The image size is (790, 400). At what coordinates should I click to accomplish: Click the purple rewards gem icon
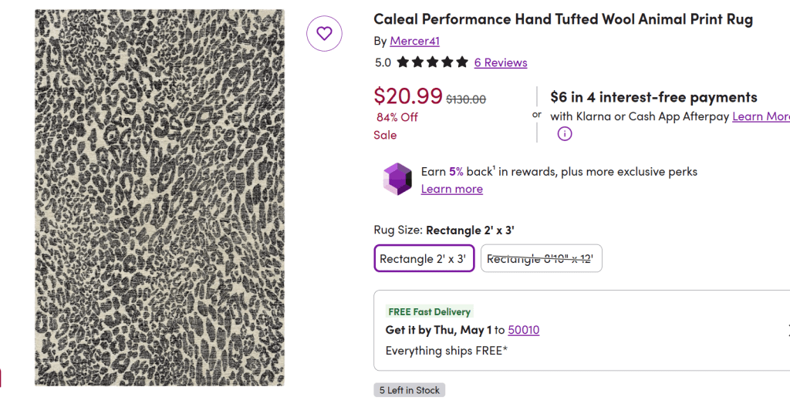pyautogui.click(x=398, y=179)
